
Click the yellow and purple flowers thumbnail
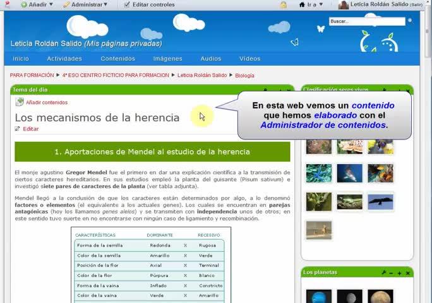(380, 146)
